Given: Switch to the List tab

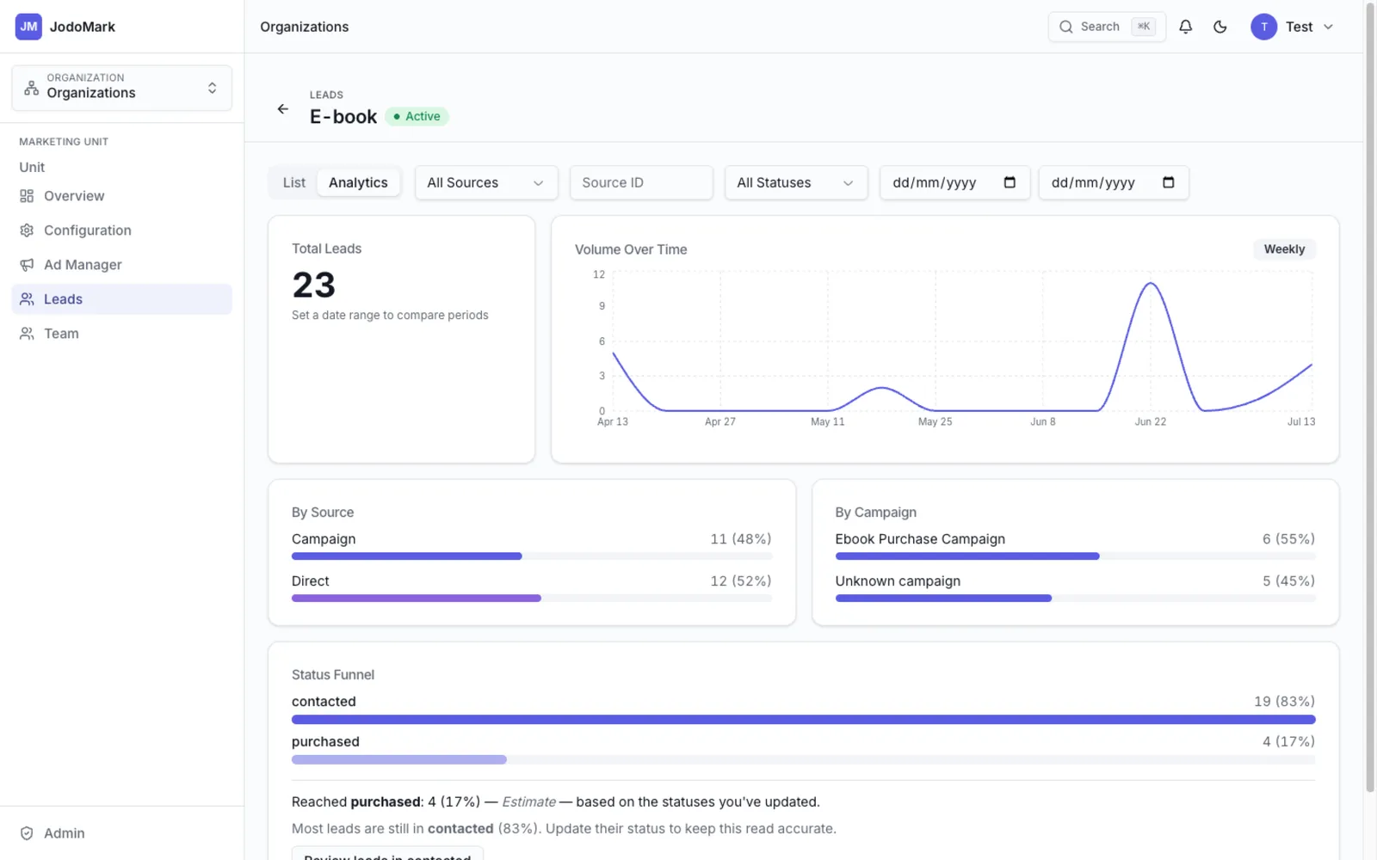Looking at the screenshot, I should pyautogui.click(x=294, y=182).
